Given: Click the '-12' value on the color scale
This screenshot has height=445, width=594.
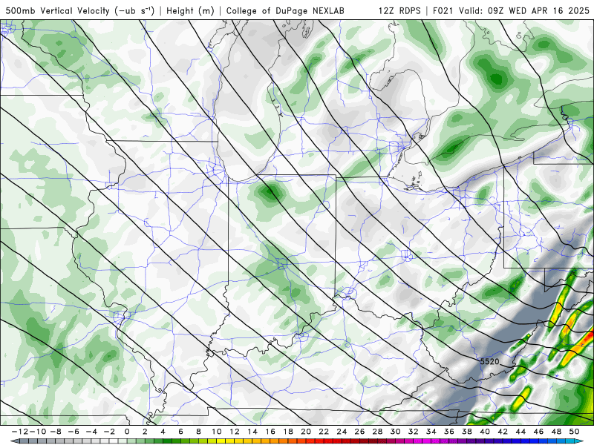Looking at the screenshot, I should pos(20,432).
